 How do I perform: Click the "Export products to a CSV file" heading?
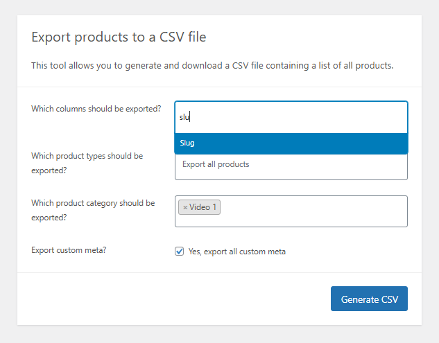pos(119,37)
